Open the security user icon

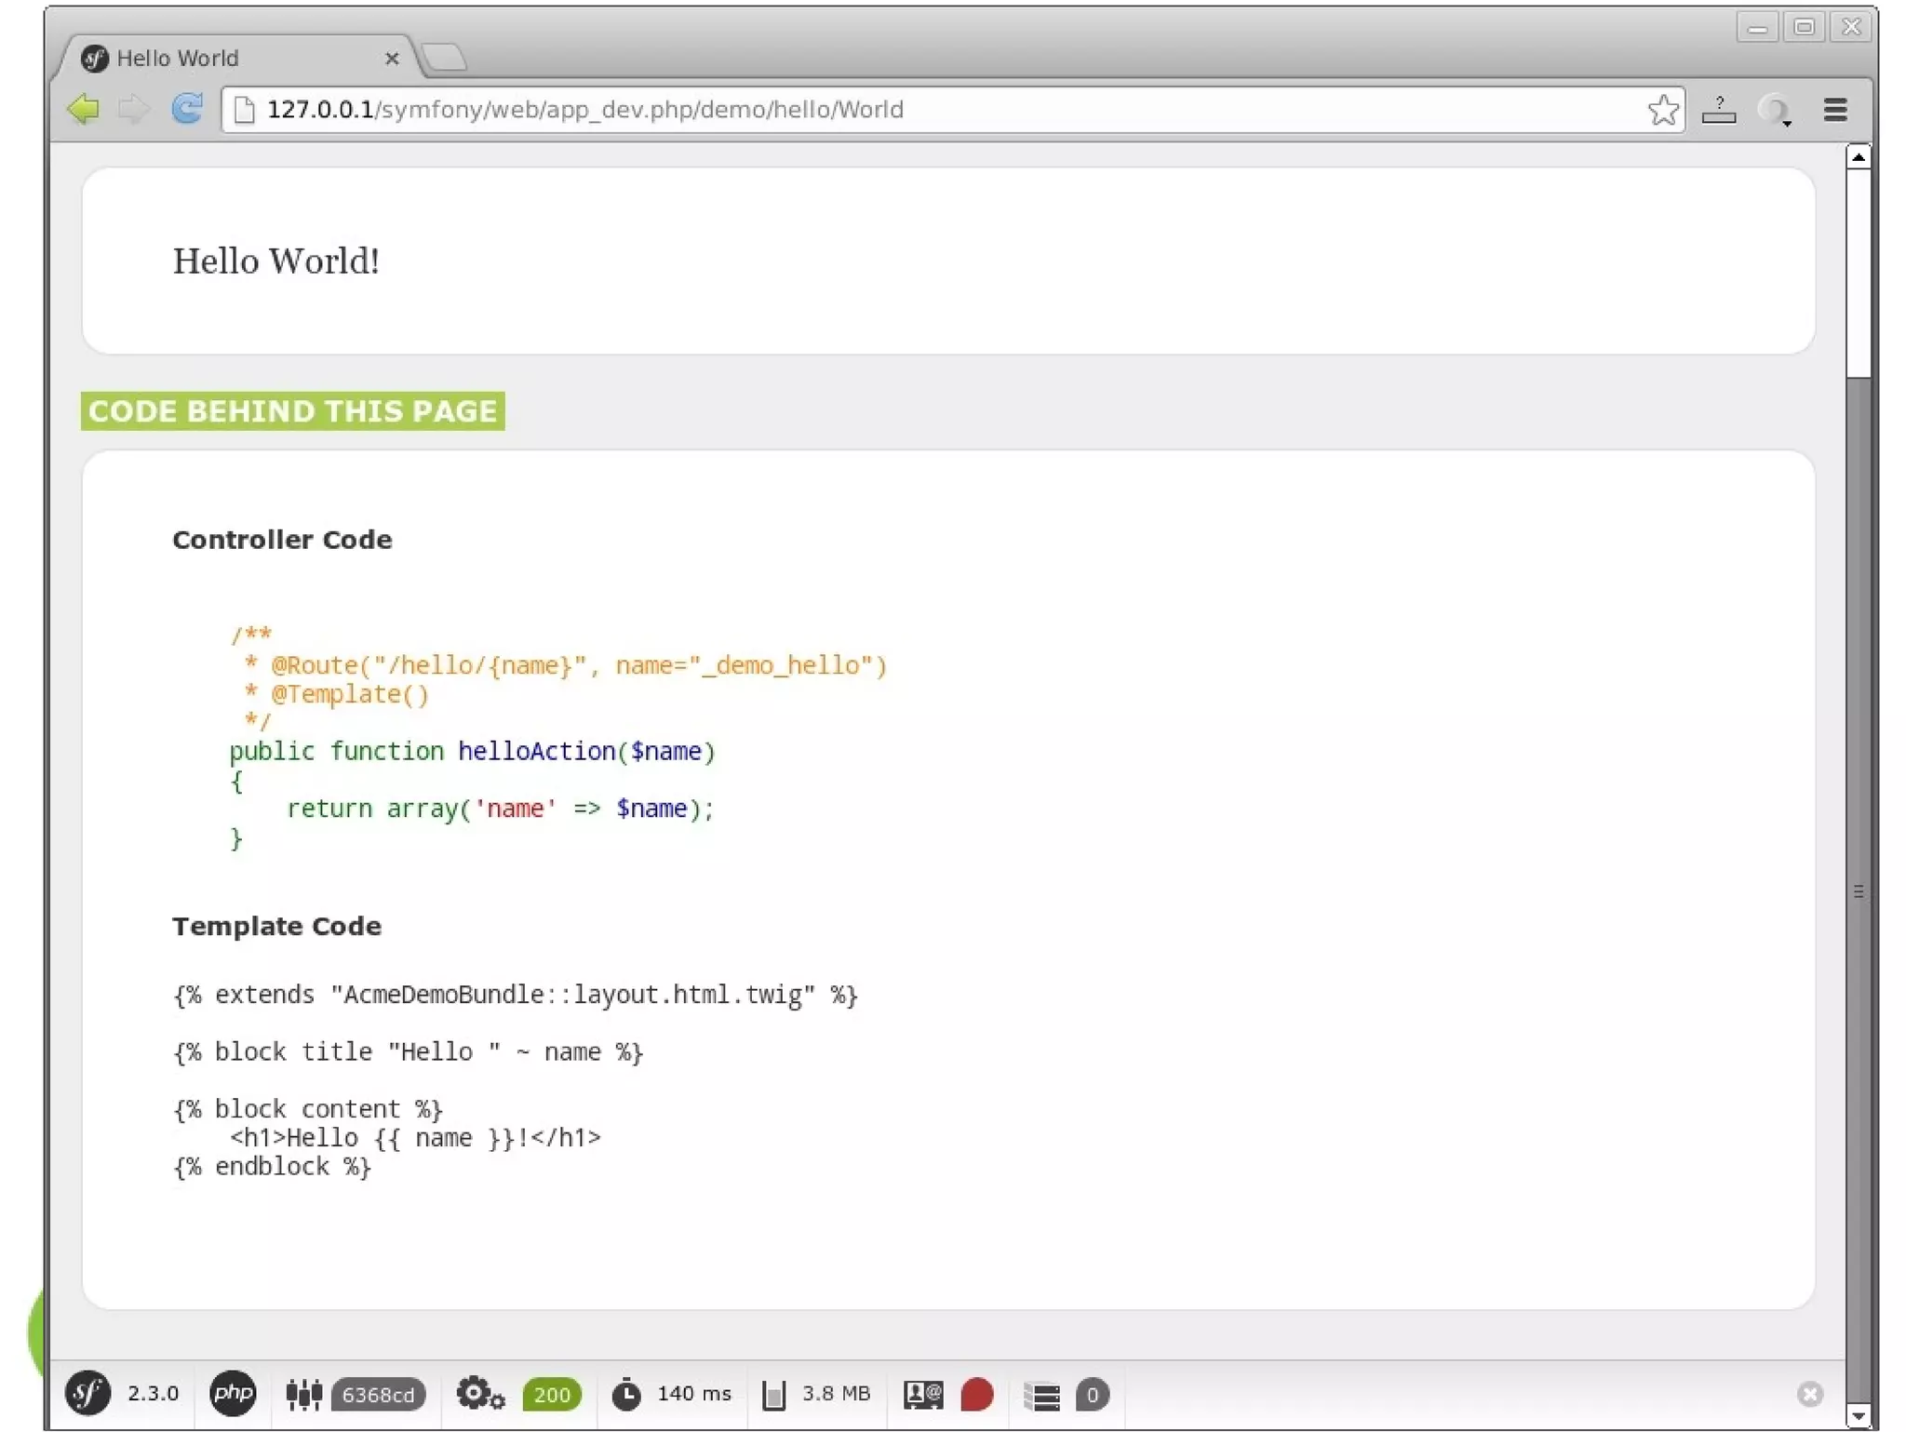coord(923,1394)
